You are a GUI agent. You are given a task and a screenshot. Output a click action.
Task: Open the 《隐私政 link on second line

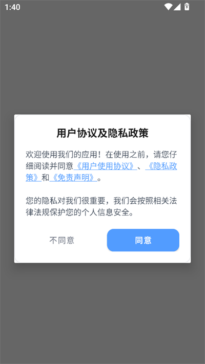161,166
